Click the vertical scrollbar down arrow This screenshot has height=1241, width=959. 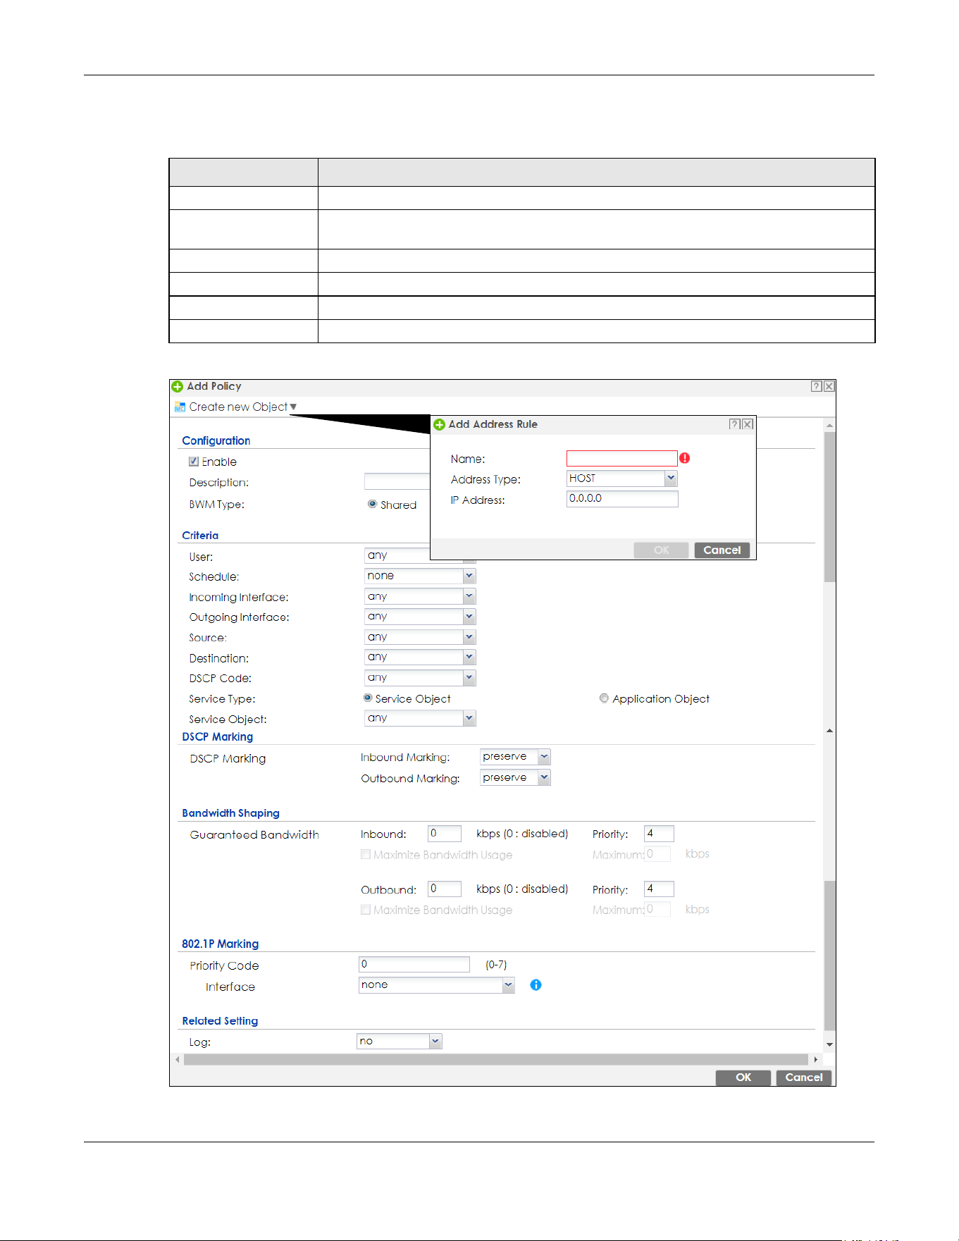[x=830, y=1045]
